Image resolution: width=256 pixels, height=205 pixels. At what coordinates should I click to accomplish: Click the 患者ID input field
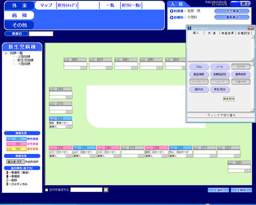pos(41,34)
